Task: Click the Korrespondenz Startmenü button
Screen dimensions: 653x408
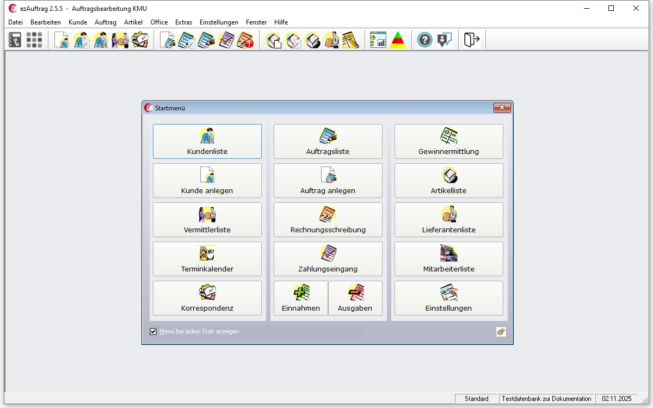Action: tap(207, 298)
